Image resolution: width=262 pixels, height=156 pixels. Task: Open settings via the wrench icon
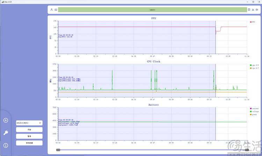[x=6, y=133]
